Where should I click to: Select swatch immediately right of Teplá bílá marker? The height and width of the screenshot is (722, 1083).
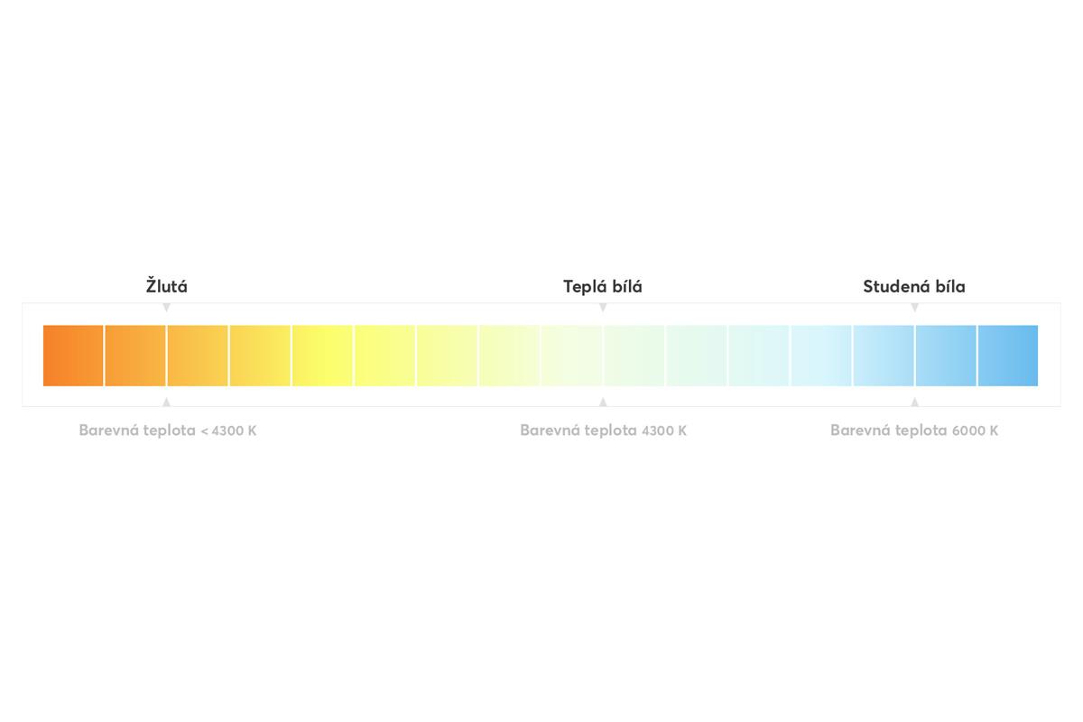point(634,356)
